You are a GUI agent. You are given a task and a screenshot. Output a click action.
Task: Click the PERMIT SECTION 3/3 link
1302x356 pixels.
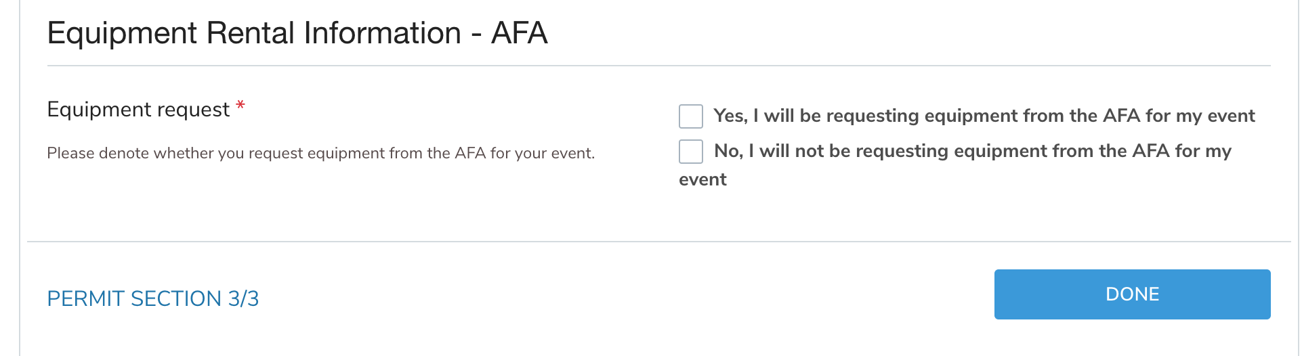coord(152,298)
